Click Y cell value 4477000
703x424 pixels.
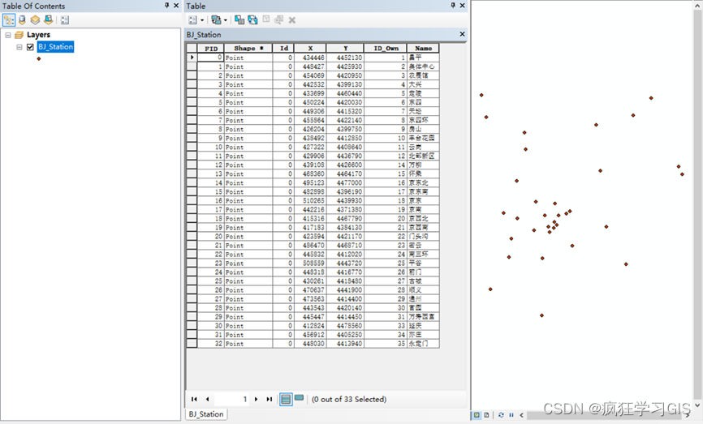[x=345, y=182]
